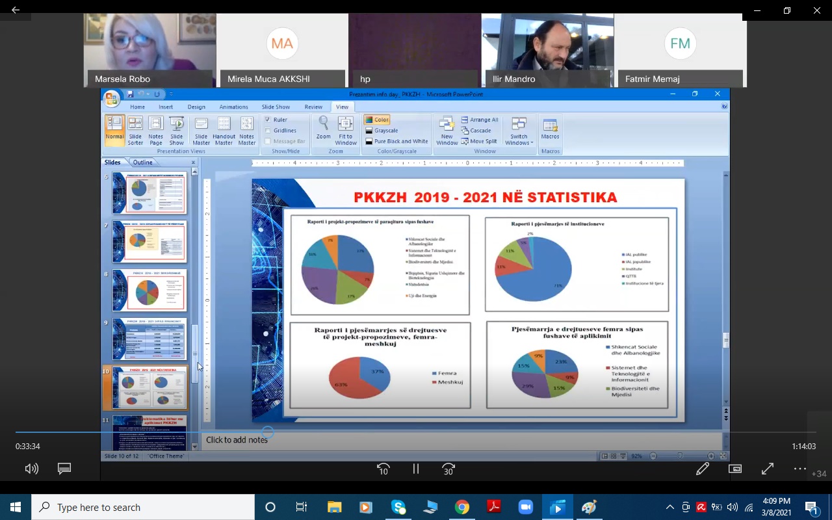Click Fit to Window icon
The height and width of the screenshot is (520, 832).
coord(346,131)
